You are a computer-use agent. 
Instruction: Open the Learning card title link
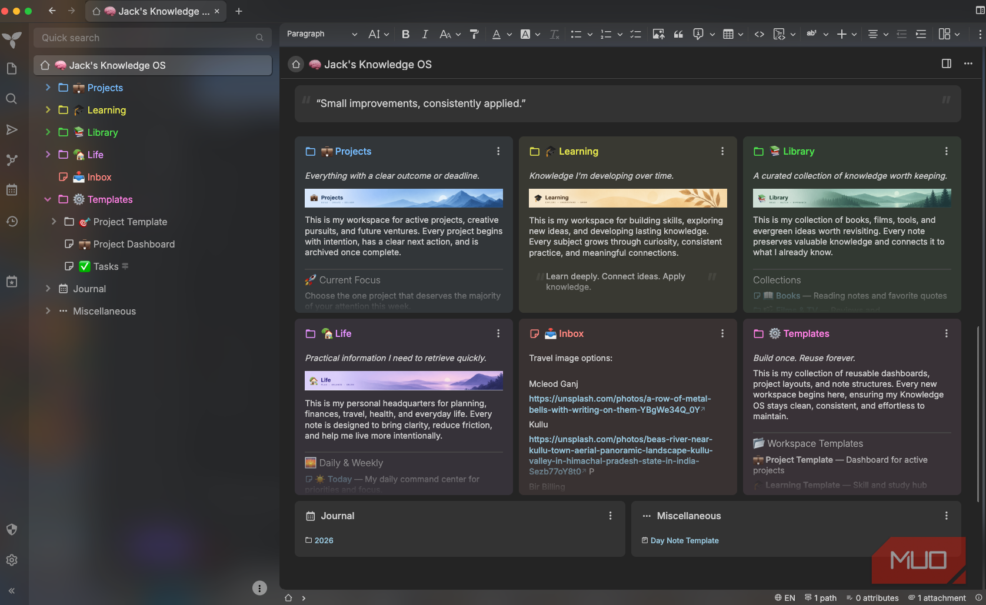578,151
